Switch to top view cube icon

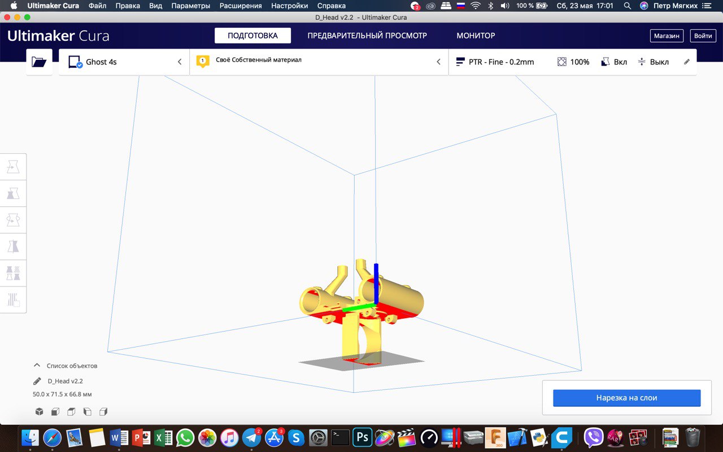71,412
